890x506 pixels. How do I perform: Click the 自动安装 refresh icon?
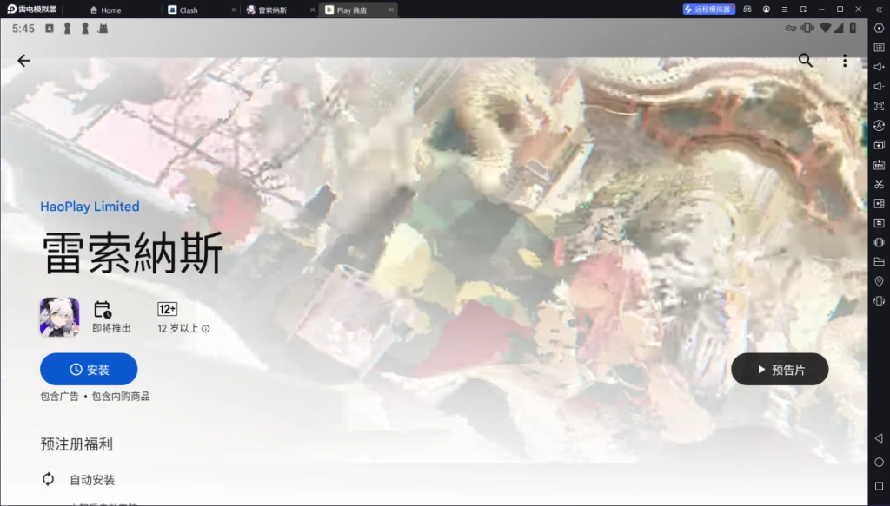coord(49,479)
